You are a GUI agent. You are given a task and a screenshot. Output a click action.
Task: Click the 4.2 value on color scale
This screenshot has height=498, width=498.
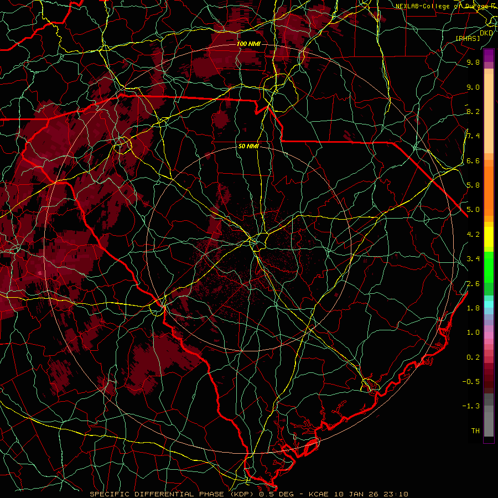click(473, 235)
